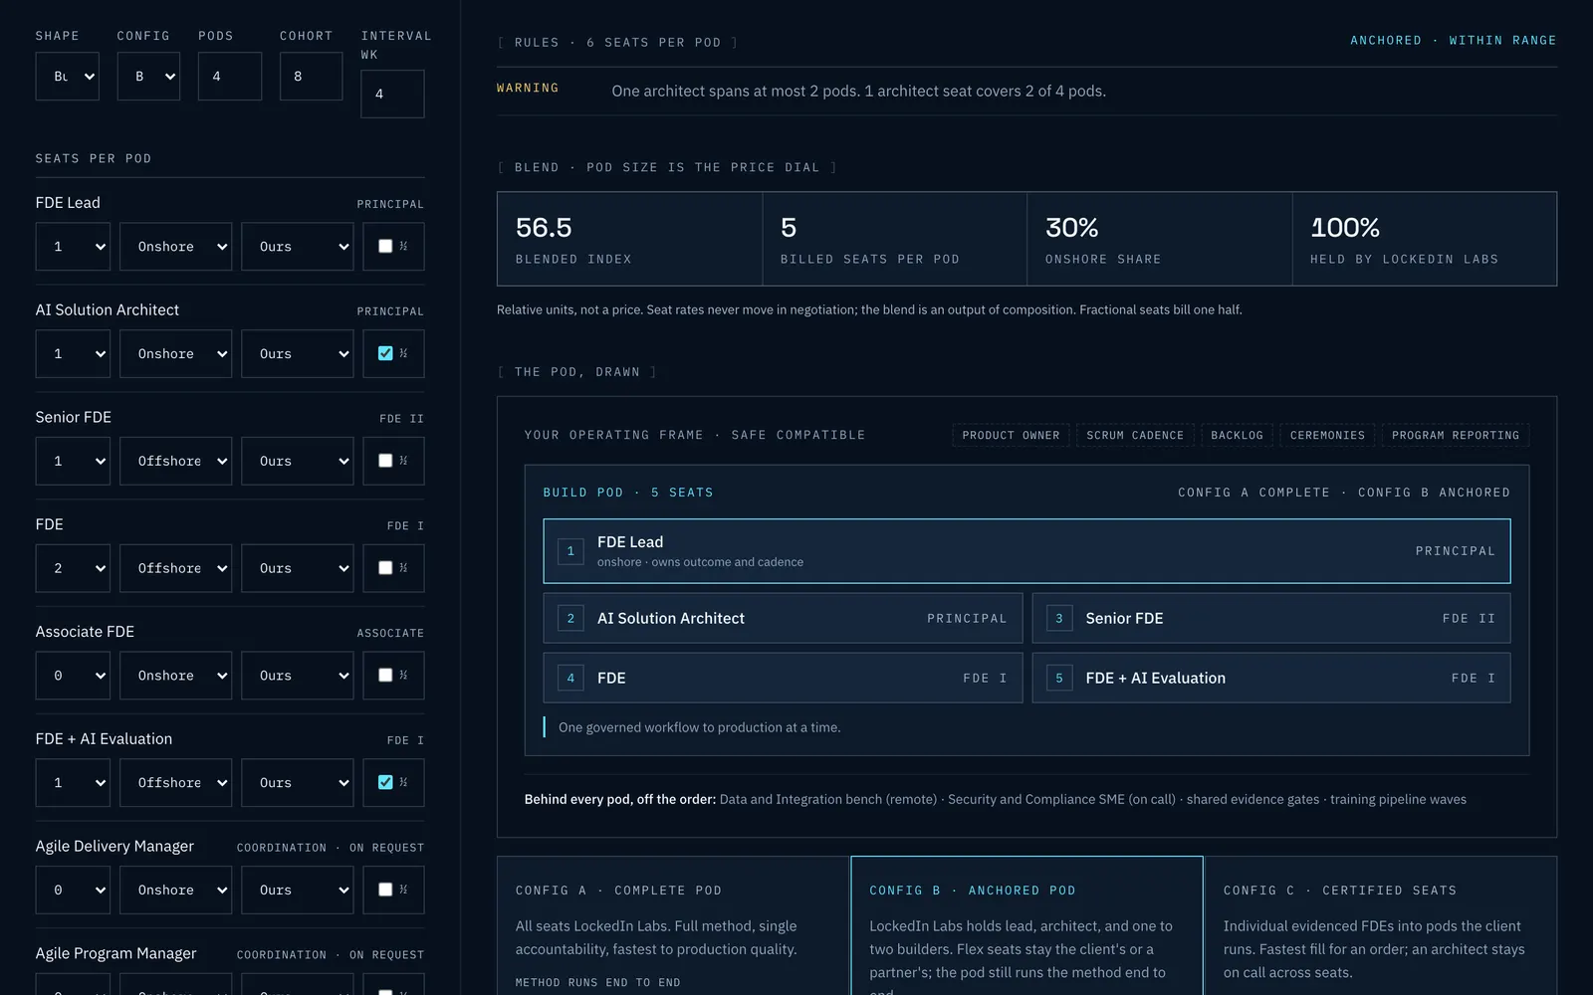Open Associate FDE count dropdown

pyautogui.click(x=73, y=676)
